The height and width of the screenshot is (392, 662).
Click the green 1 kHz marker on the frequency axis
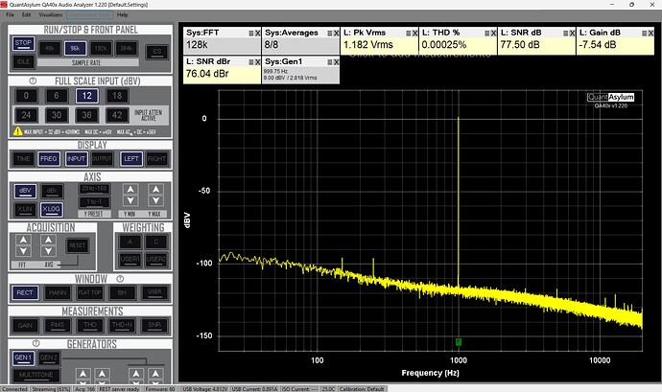[x=459, y=340]
